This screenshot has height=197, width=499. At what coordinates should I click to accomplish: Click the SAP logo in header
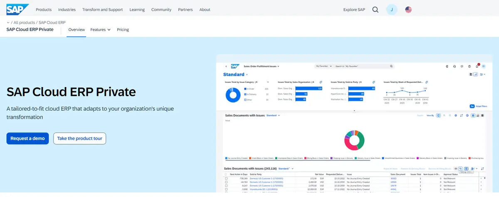point(18,9)
